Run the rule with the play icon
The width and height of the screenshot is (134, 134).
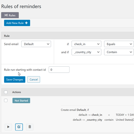click(8, 127)
